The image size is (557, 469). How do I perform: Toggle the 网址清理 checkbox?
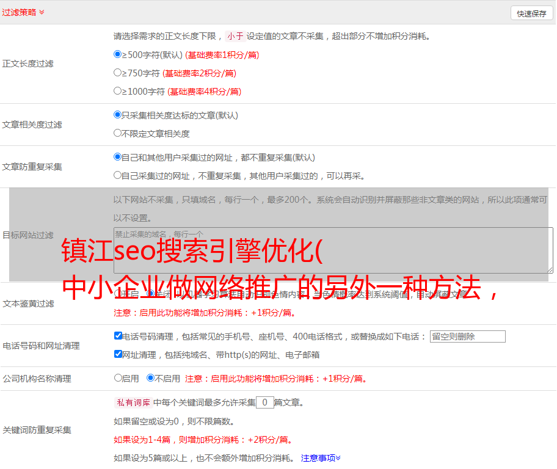click(x=118, y=354)
